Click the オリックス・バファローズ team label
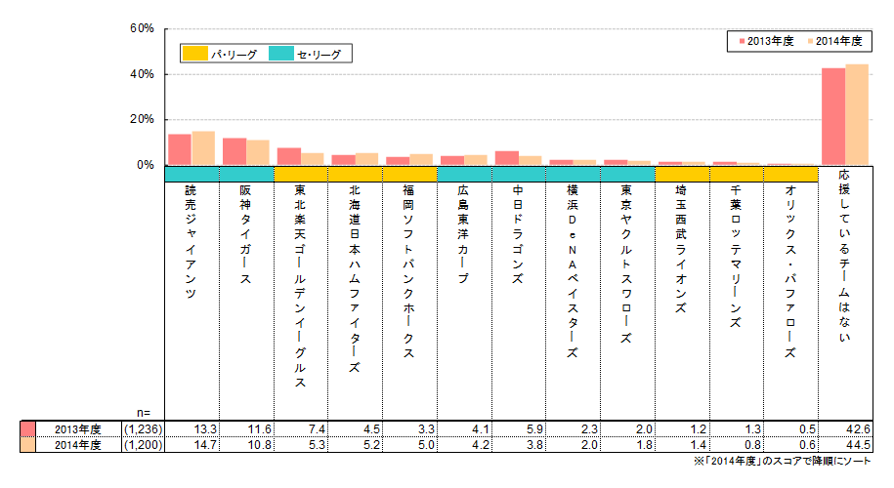The height and width of the screenshot is (488, 894). coord(789,271)
